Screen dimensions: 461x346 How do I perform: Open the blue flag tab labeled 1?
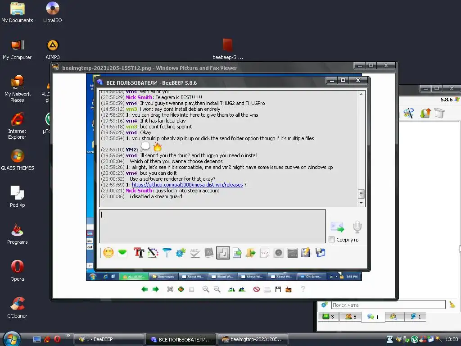click(416, 317)
